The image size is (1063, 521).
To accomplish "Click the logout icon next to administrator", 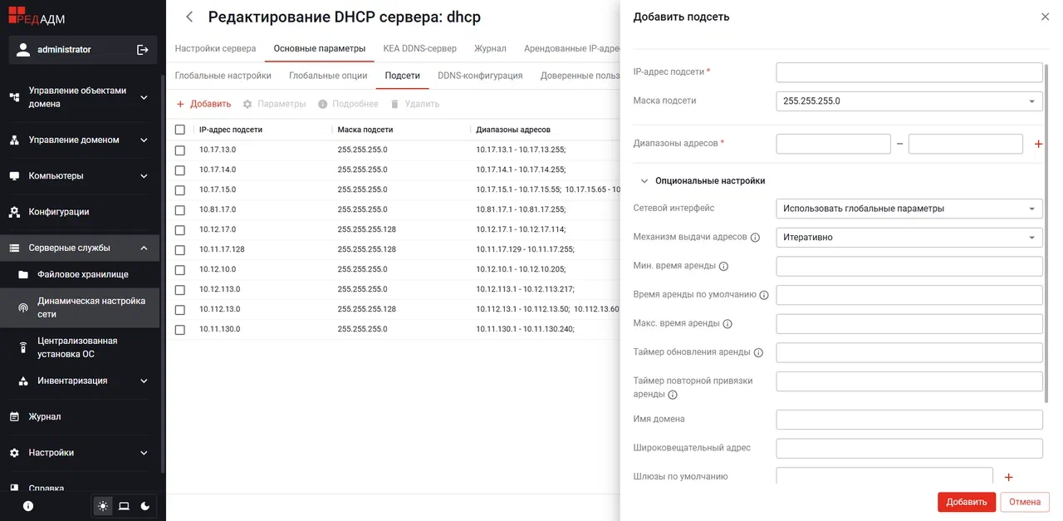I will point(143,50).
